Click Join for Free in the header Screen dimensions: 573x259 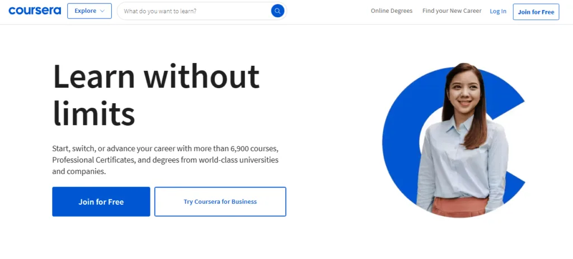click(x=536, y=12)
